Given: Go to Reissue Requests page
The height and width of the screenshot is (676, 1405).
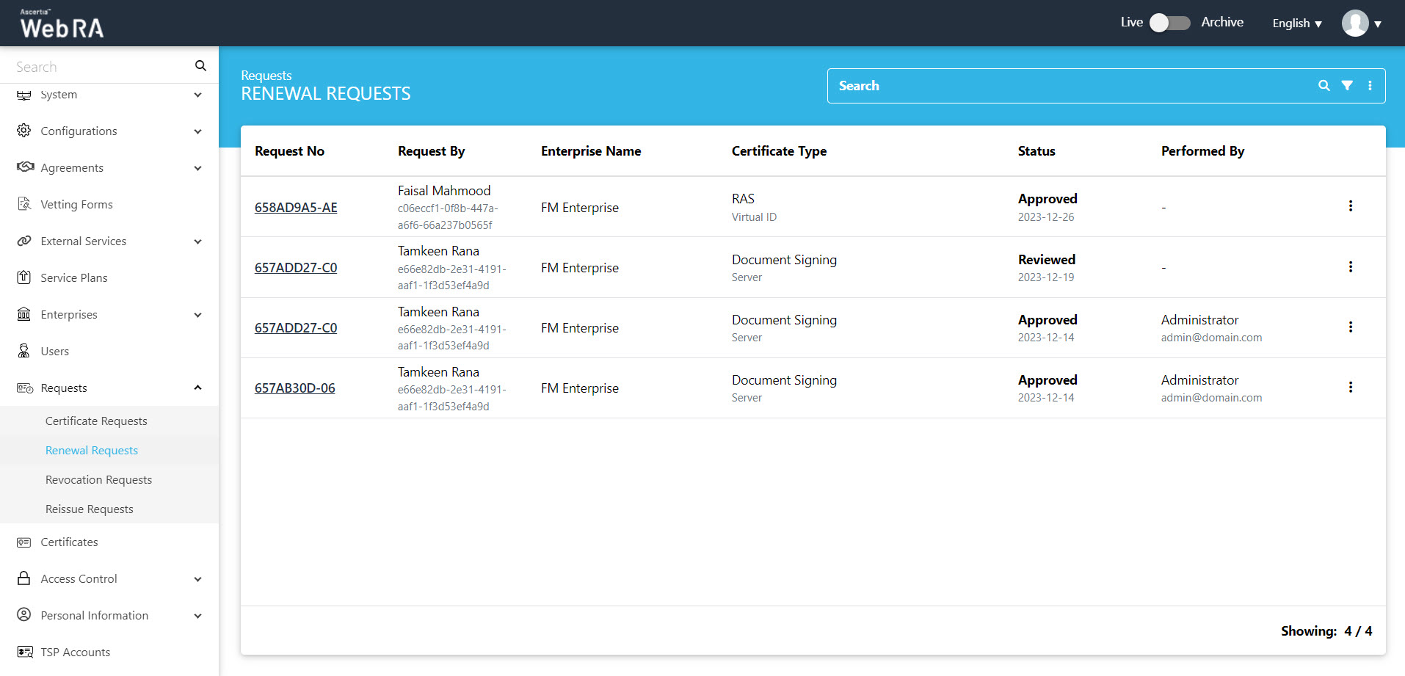Looking at the screenshot, I should [x=90, y=509].
